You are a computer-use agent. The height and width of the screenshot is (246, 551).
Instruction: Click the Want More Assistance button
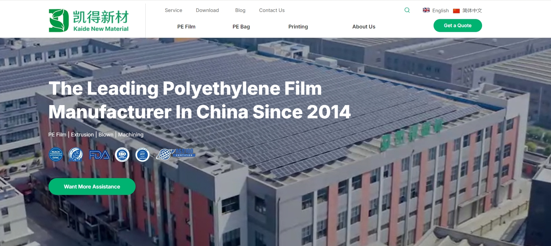click(92, 187)
